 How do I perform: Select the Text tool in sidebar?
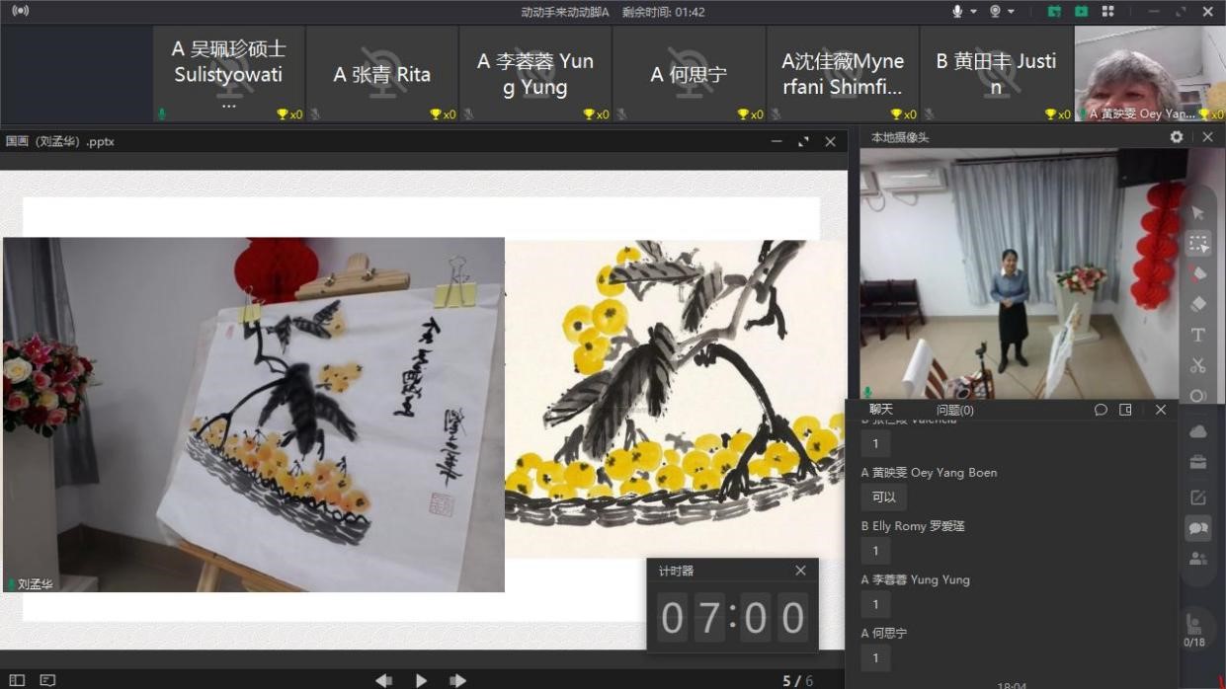pyautogui.click(x=1198, y=336)
